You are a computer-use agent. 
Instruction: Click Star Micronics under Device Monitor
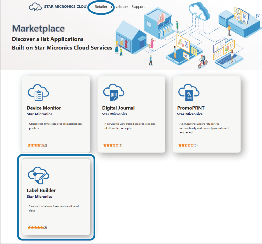point(39,114)
